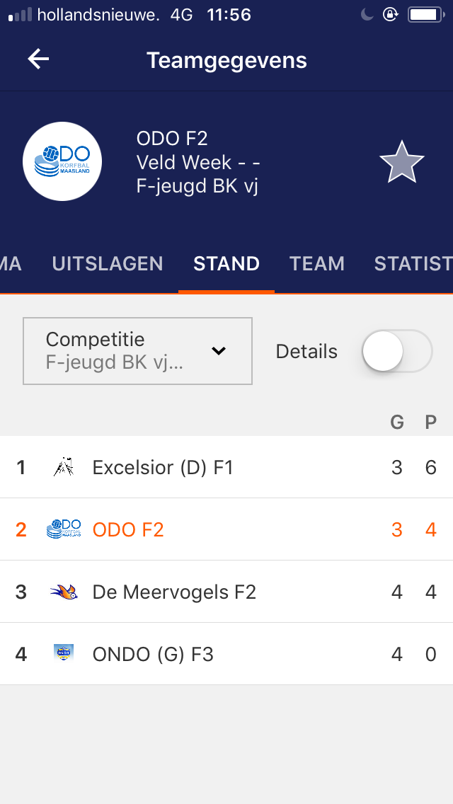Enable the Details toggle switch
Viewport: 453px width, 804px height.
396,351
